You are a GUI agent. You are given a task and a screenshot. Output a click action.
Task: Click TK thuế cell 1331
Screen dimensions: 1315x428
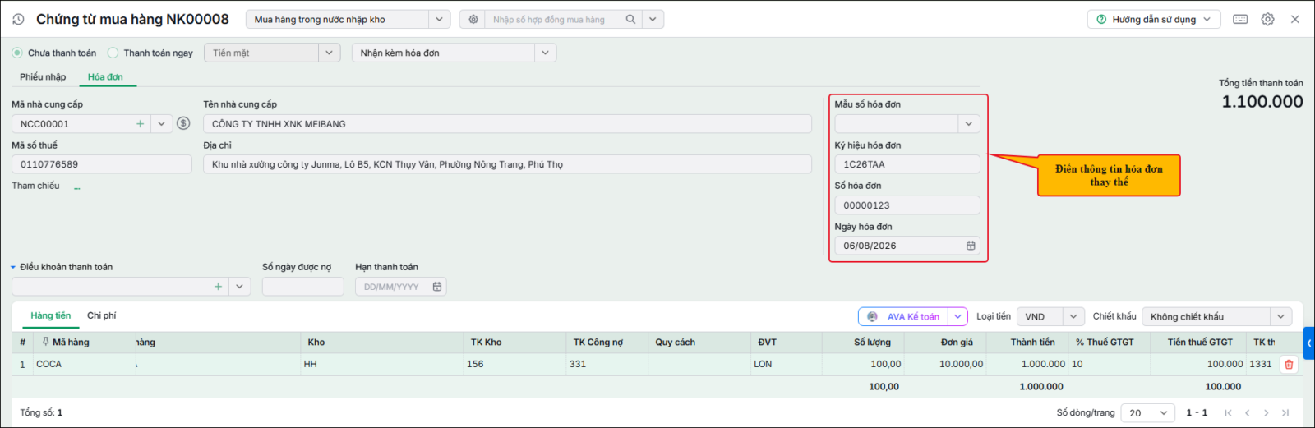1262,364
